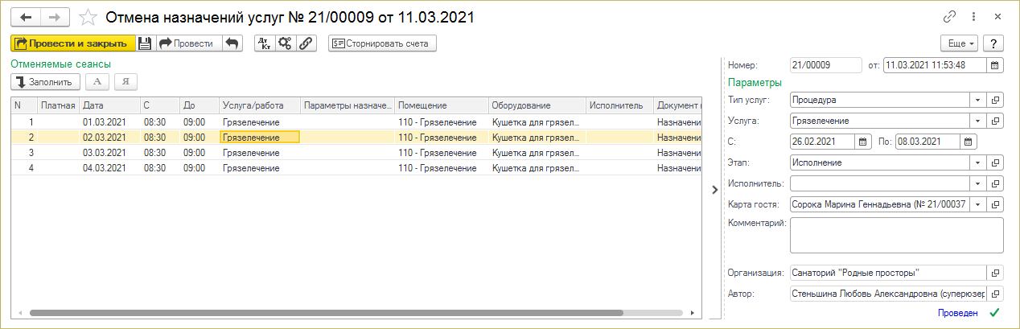Click the Помещение column header
This screenshot has width=1020, height=329.
coord(442,105)
